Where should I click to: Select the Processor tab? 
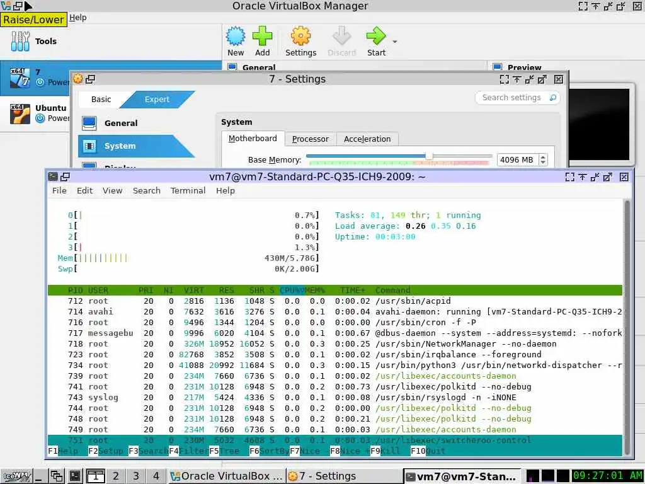(310, 139)
